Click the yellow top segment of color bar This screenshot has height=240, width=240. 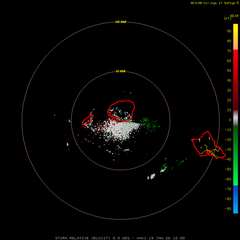(x=235, y=37)
